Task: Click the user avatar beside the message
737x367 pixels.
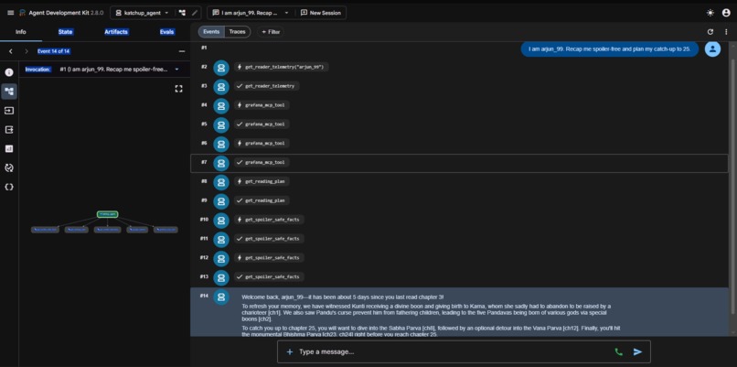Action: pos(712,49)
